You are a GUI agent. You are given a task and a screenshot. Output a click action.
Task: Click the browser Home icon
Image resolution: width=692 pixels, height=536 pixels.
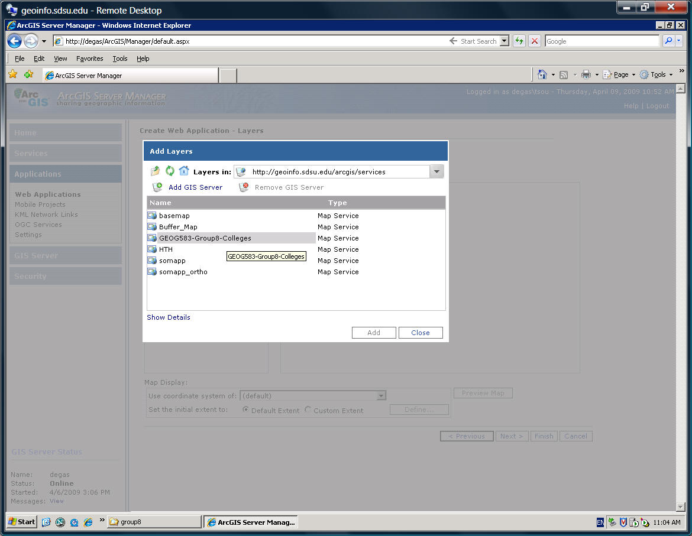(542, 74)
